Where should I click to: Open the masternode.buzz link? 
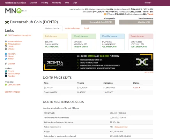[15, 42]
